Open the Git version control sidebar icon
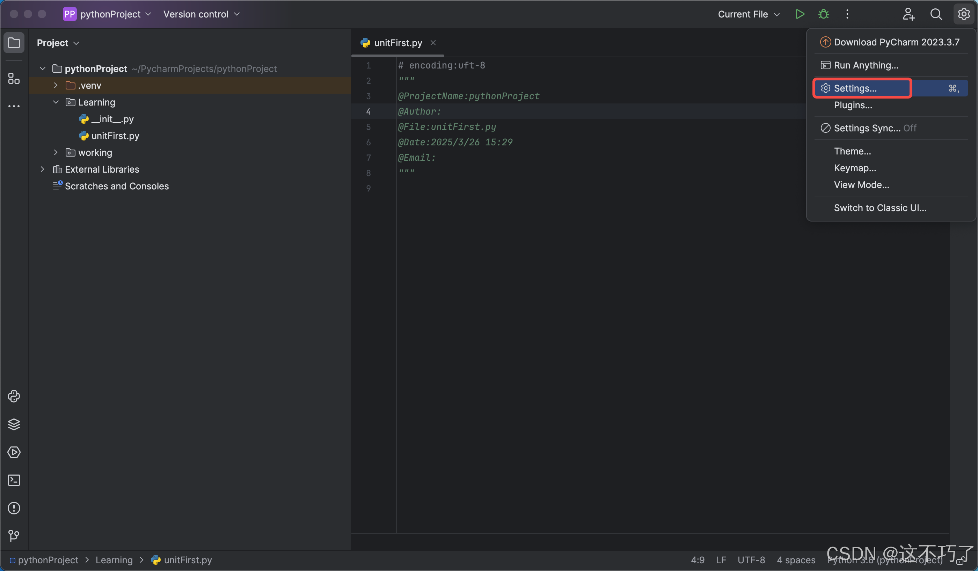Image resolution: width=978 pixels, height=571 pixels. pyautogui.click(x=14, y=536)
